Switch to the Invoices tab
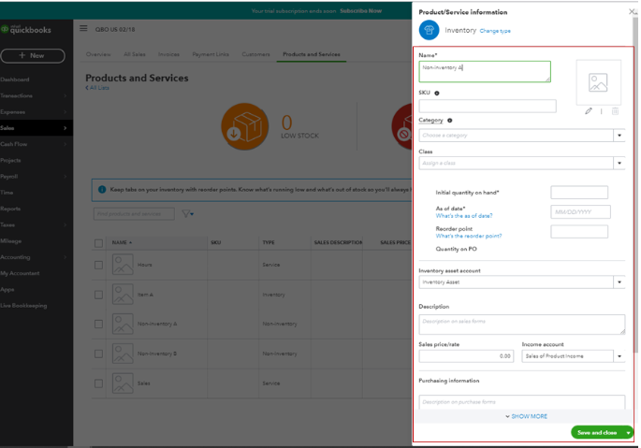This screenshot has height=448, width=641. 168,54
